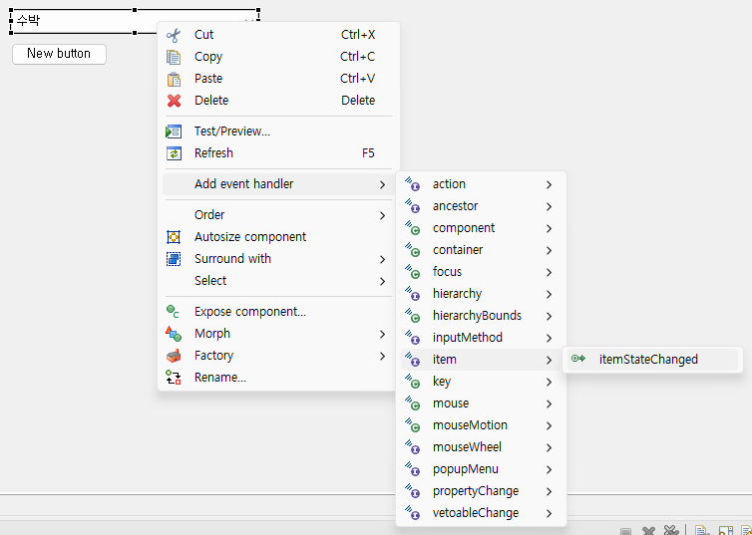Click the Factory icon
The width and height of the screenshot is (752, 535).
174,356
